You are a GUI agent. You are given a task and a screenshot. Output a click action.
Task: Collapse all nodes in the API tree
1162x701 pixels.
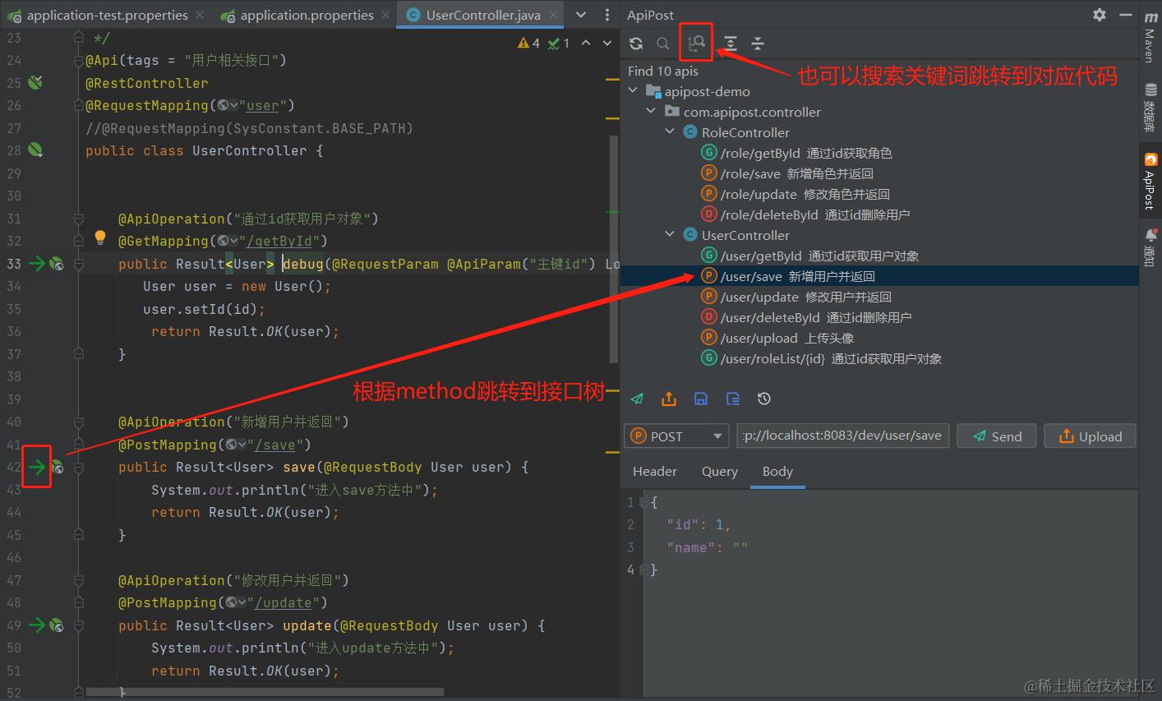[x=758, y=44]
